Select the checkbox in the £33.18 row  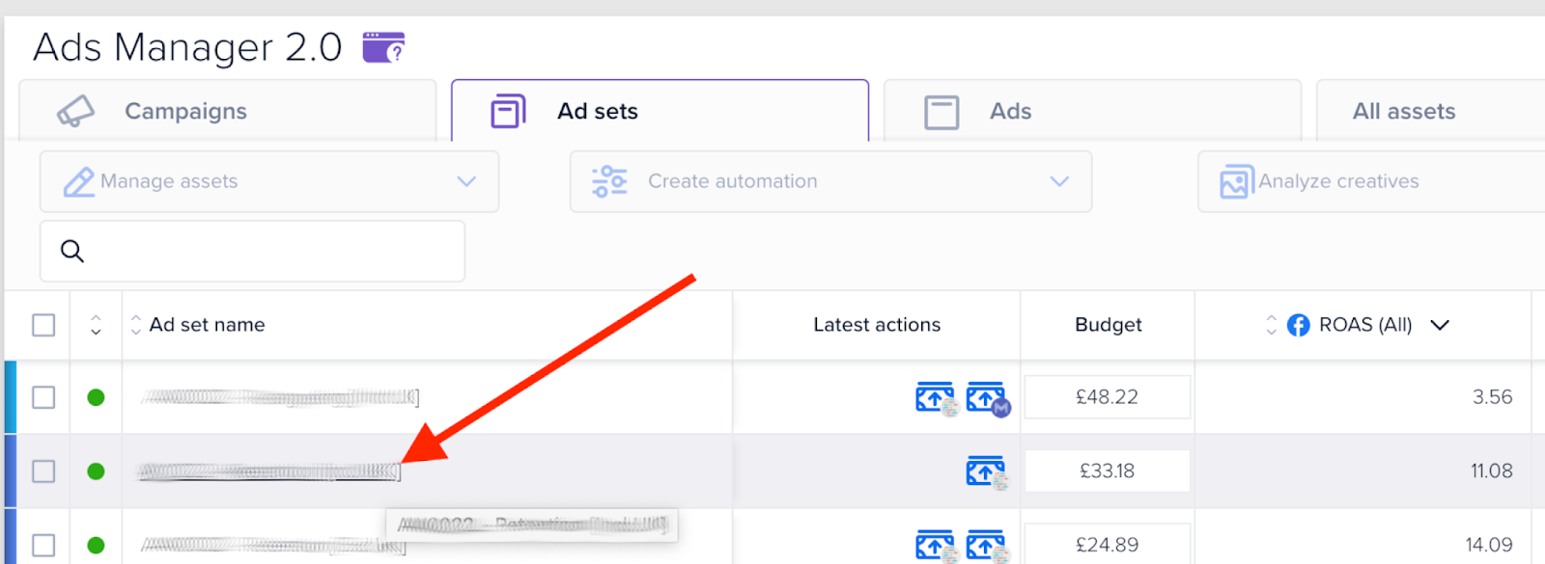point(43,471)
